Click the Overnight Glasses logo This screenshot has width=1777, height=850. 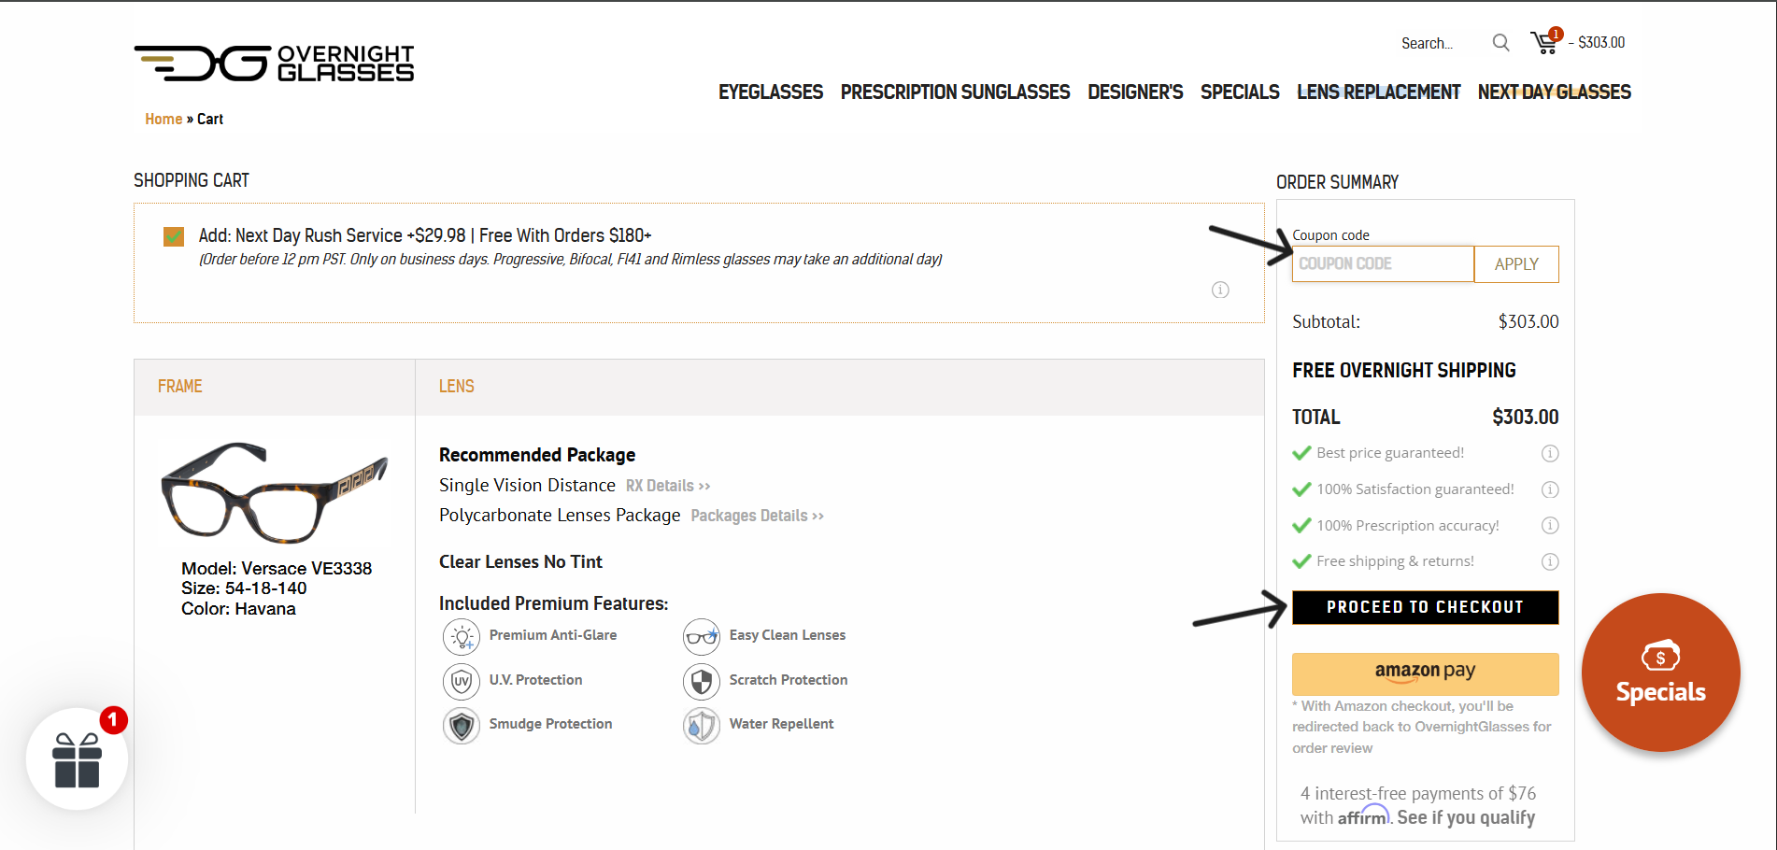[274, 64]
